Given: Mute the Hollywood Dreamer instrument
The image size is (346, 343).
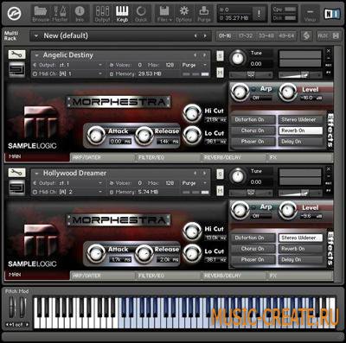Looking at the screenshot, I should pos(220,190).
